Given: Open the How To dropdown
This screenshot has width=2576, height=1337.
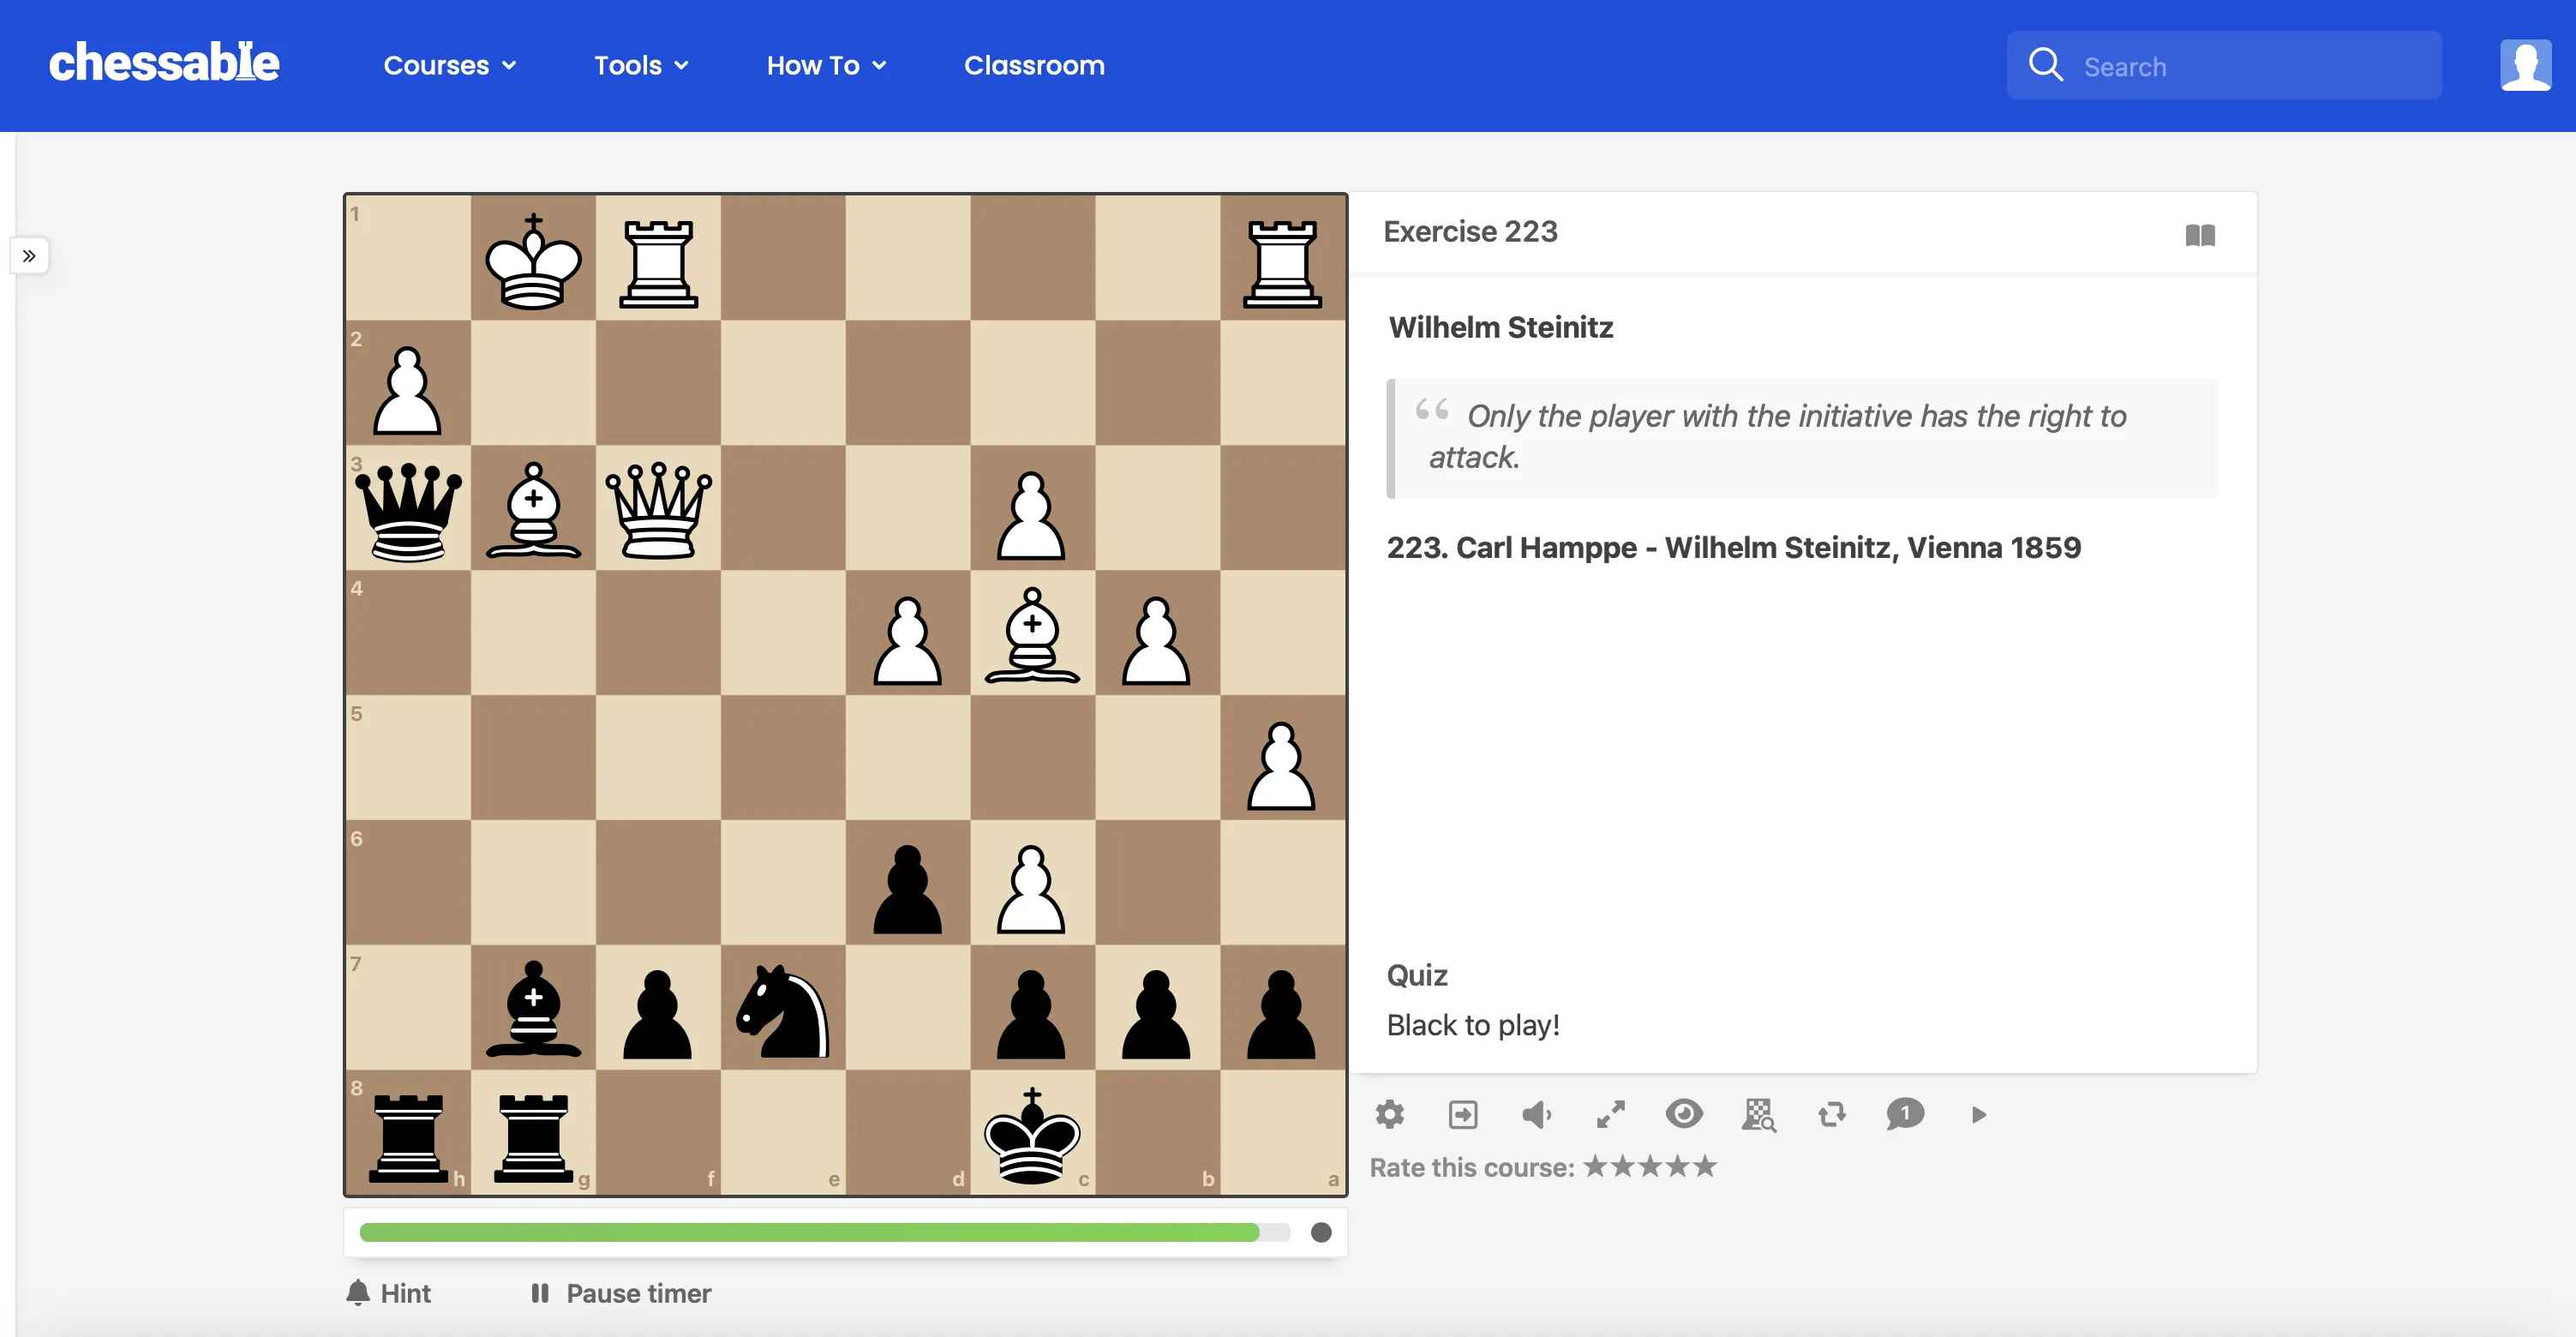Looking at the screenshot, I should click(826, 66).
